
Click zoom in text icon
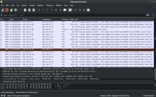(75, 10)
